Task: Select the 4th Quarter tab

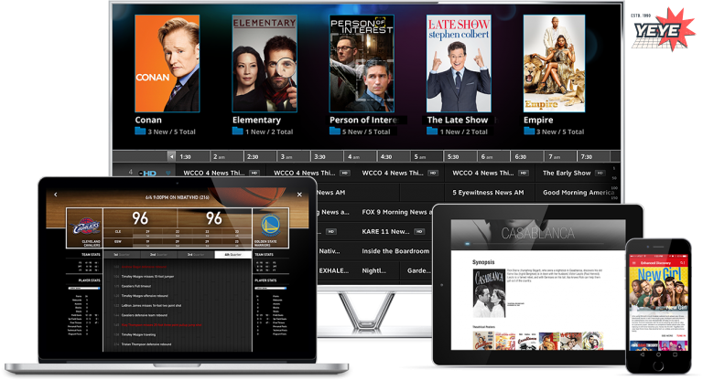Action: click(x=233, y=254)
